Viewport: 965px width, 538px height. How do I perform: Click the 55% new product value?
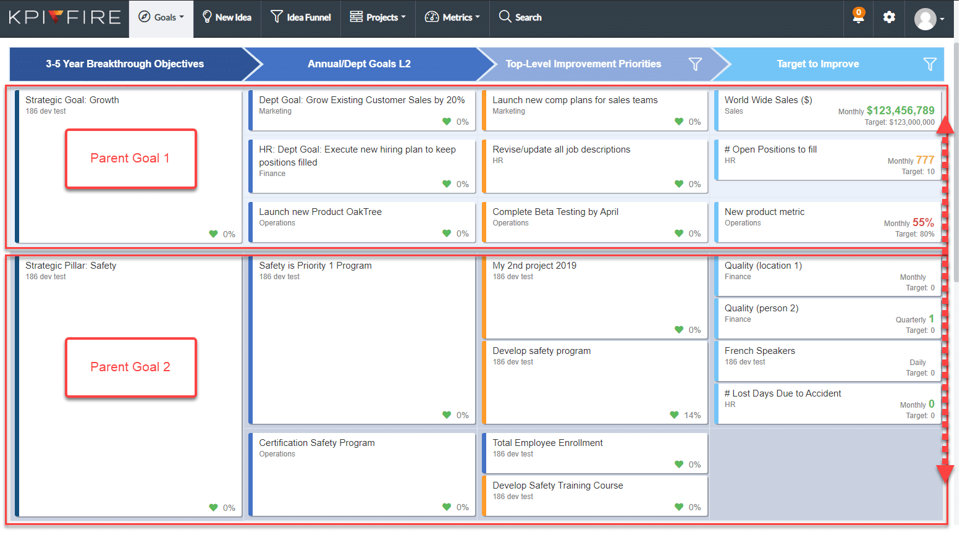coord(923,222)
